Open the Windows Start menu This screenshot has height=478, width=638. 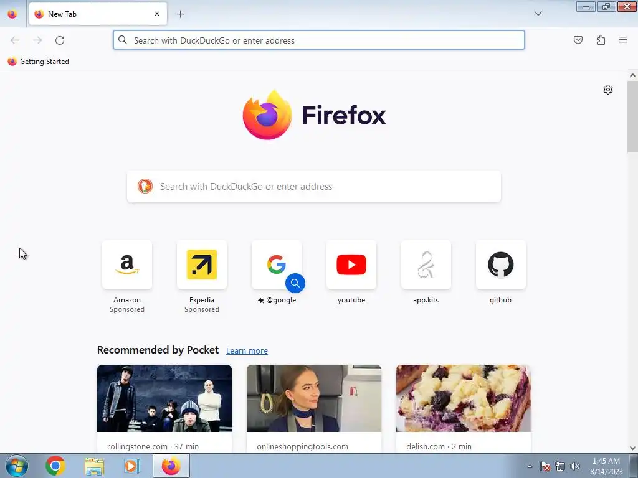point(17,466)
